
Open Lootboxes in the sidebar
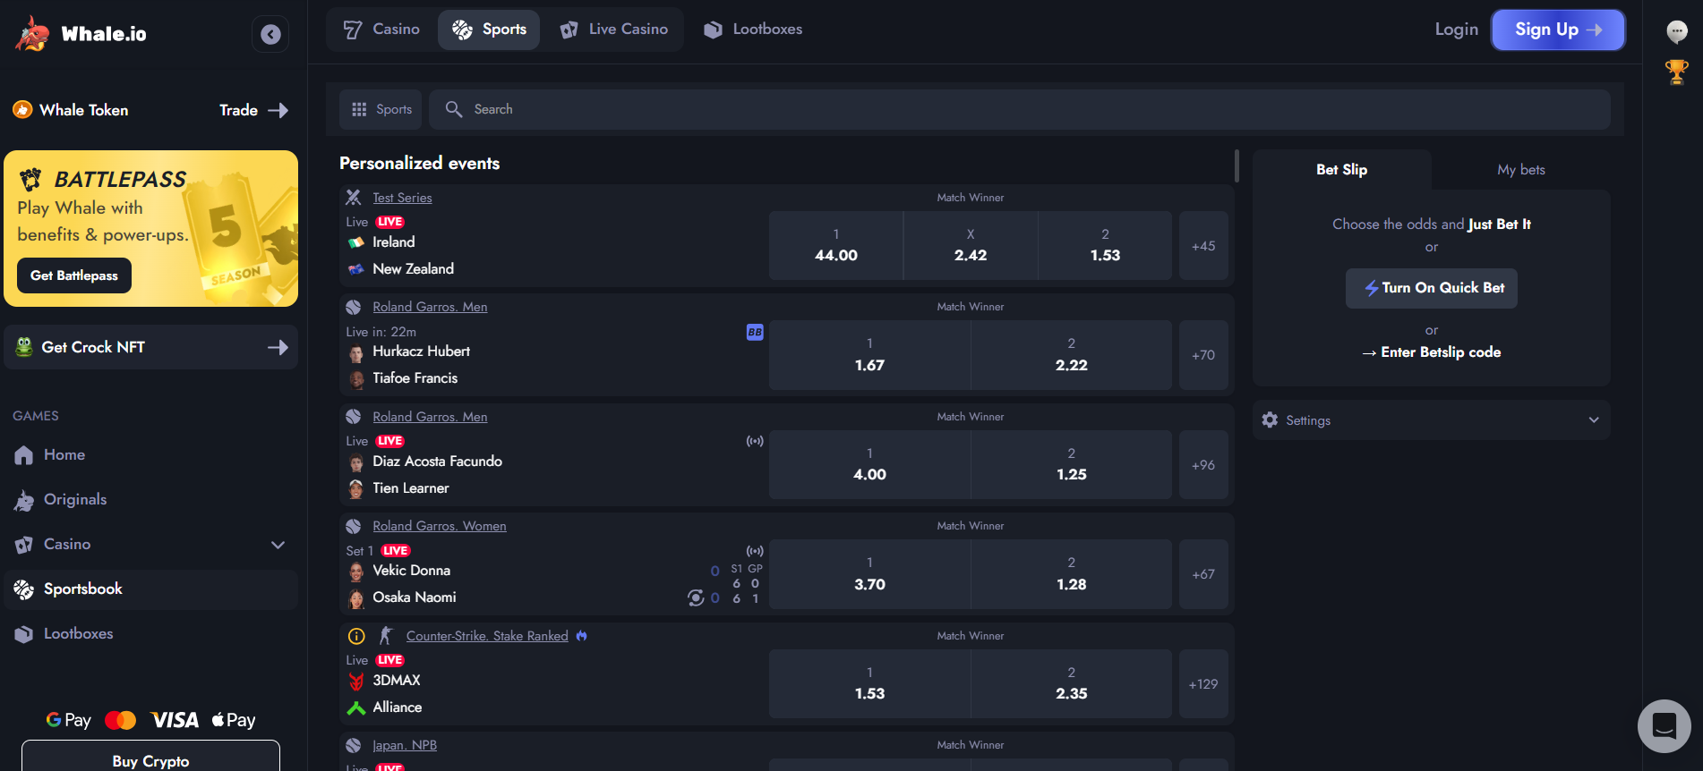tap(79, 633)
